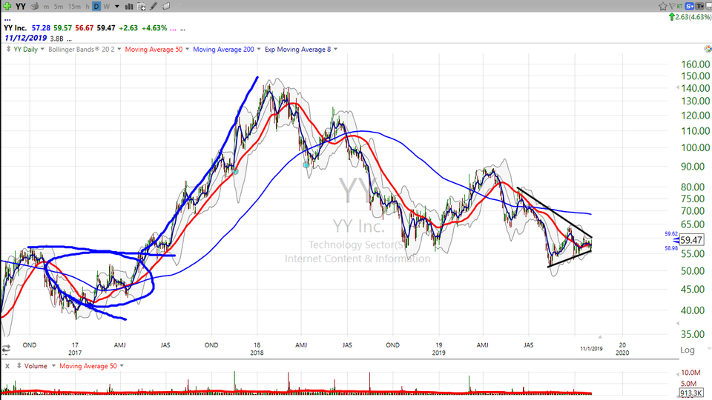Viewport: 712px width, 400px height.
Task: Switch to 5m timeframe
Action: point(59,7)
